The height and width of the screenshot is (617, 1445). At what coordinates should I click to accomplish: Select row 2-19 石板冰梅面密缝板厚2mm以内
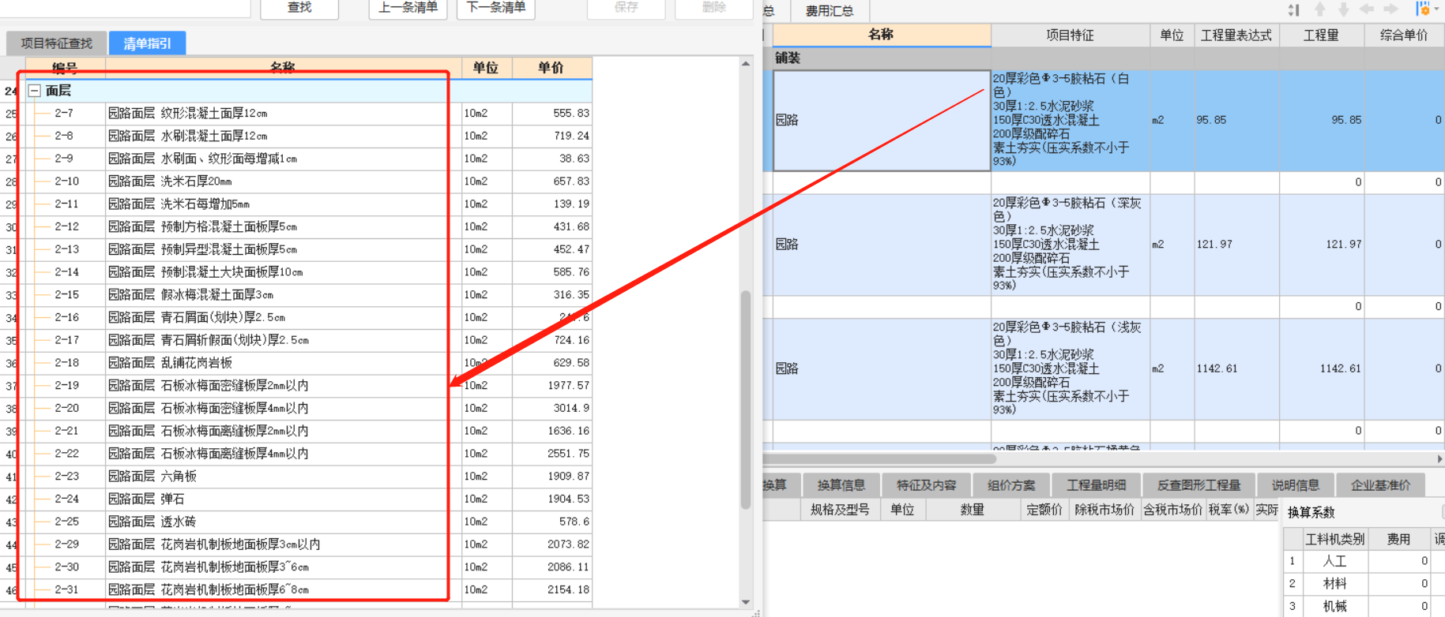(309, 386)
